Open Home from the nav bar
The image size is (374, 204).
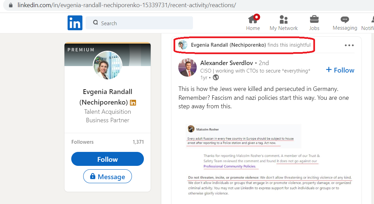[253, 23]
